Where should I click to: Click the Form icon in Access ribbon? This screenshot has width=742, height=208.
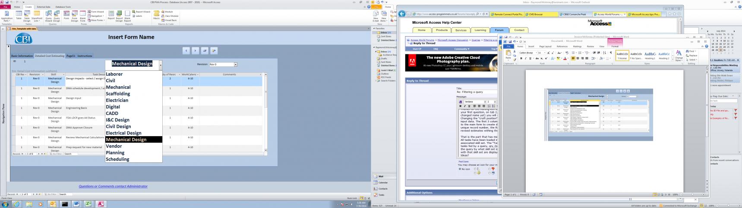pyautogui.click(x=66, y=16)
